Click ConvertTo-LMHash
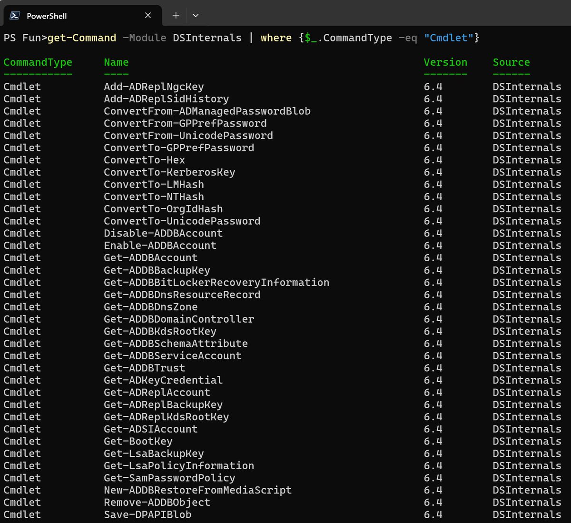Viewport: 571px width, 523px height. (x=154, y=184)
